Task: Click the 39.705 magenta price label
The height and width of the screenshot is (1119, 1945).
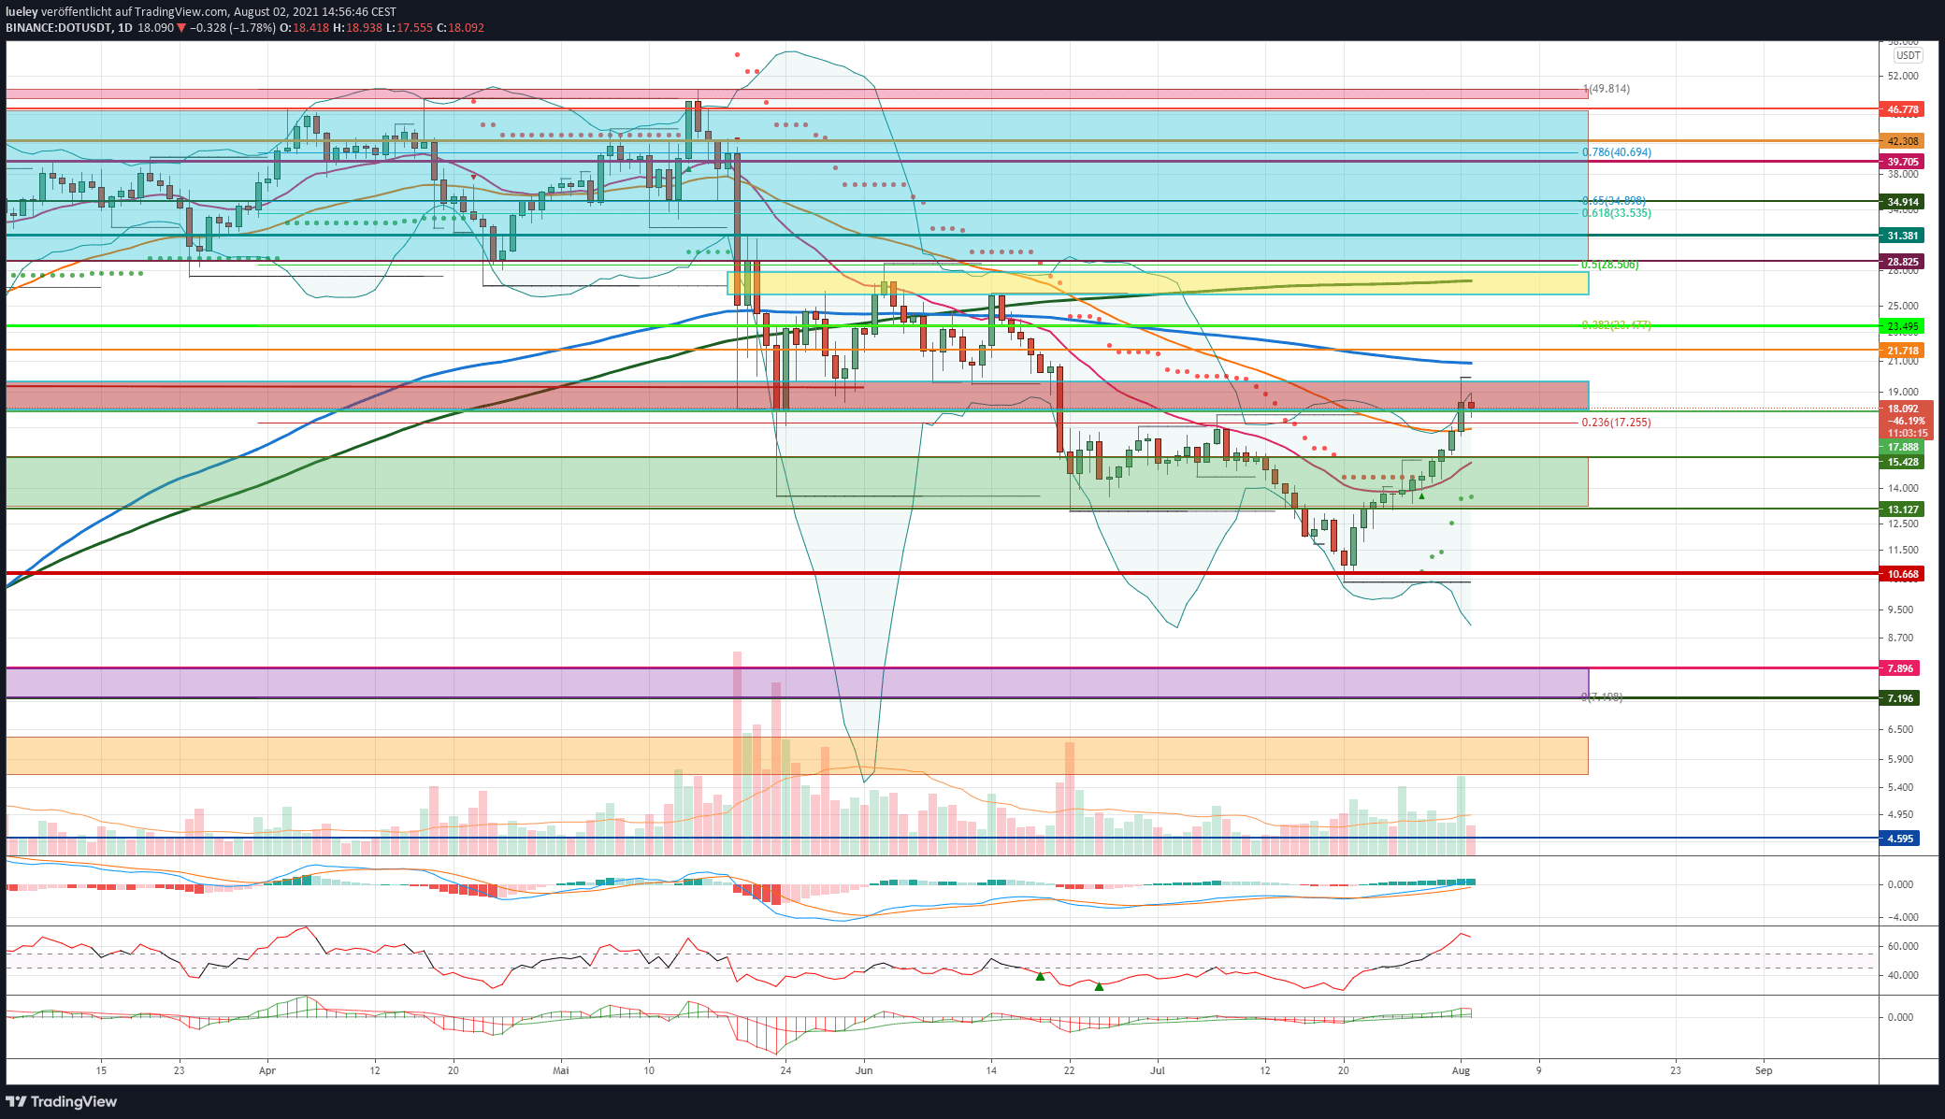Action: 1902,162
